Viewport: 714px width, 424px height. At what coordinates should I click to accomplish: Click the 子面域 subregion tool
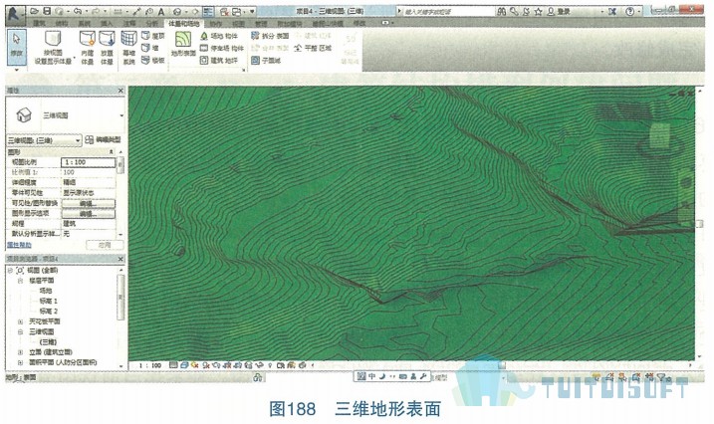click(266, 60)
